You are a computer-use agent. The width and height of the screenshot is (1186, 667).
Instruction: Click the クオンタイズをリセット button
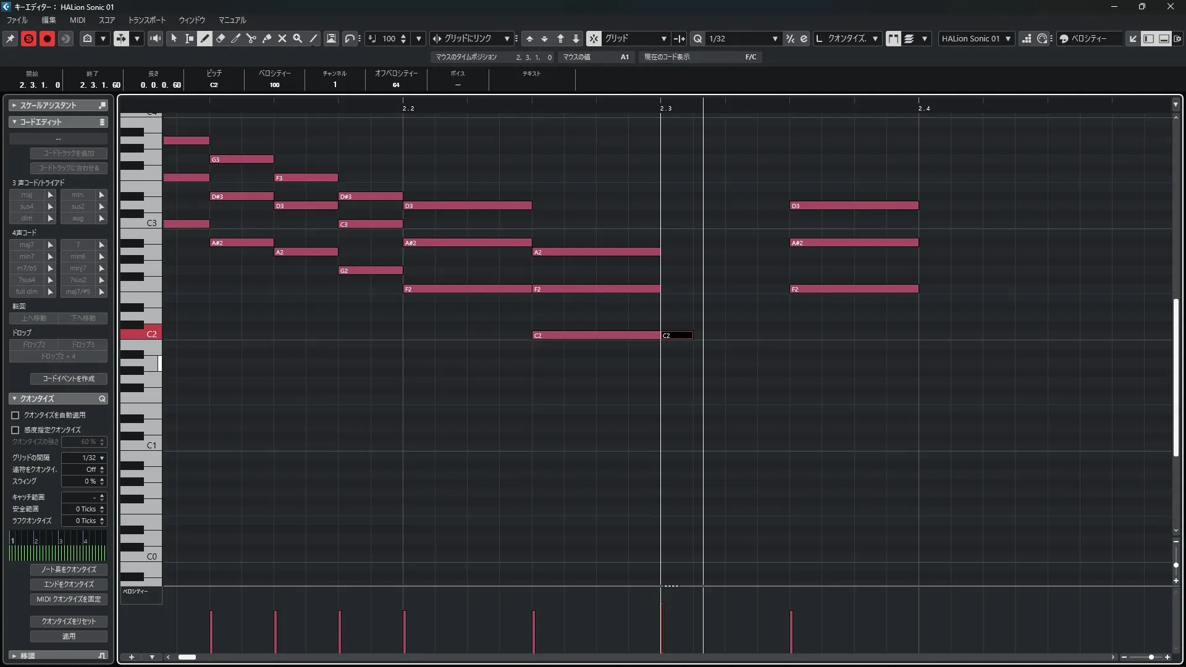[x=69, y=621]
